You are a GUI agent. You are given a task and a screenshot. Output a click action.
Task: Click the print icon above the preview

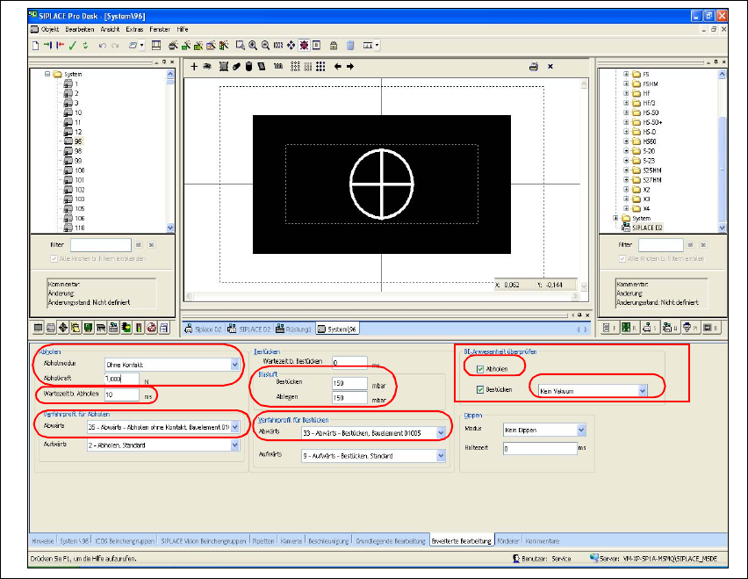[533, 67]
